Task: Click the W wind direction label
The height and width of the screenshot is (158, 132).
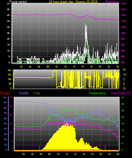Action: click(x=125, y=75)
